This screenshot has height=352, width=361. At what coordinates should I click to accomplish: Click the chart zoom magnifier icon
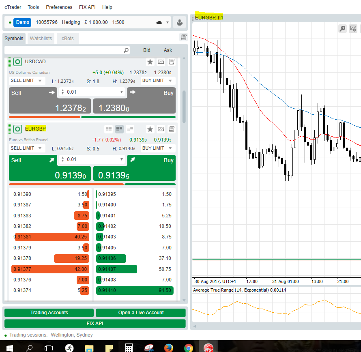(x=342, y=28)
